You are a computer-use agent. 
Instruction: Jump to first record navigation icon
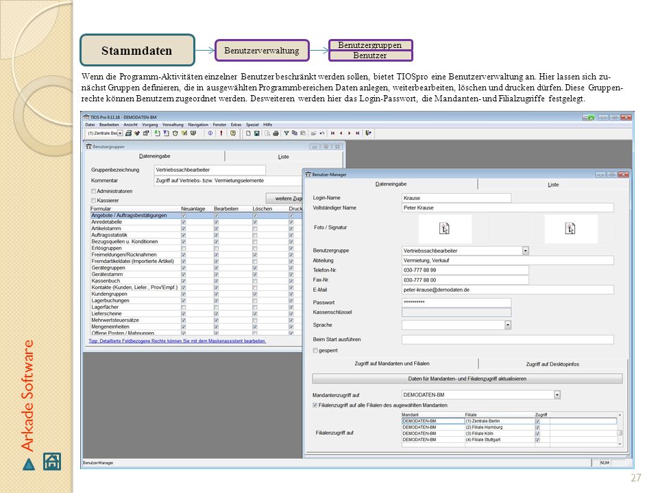333,134
